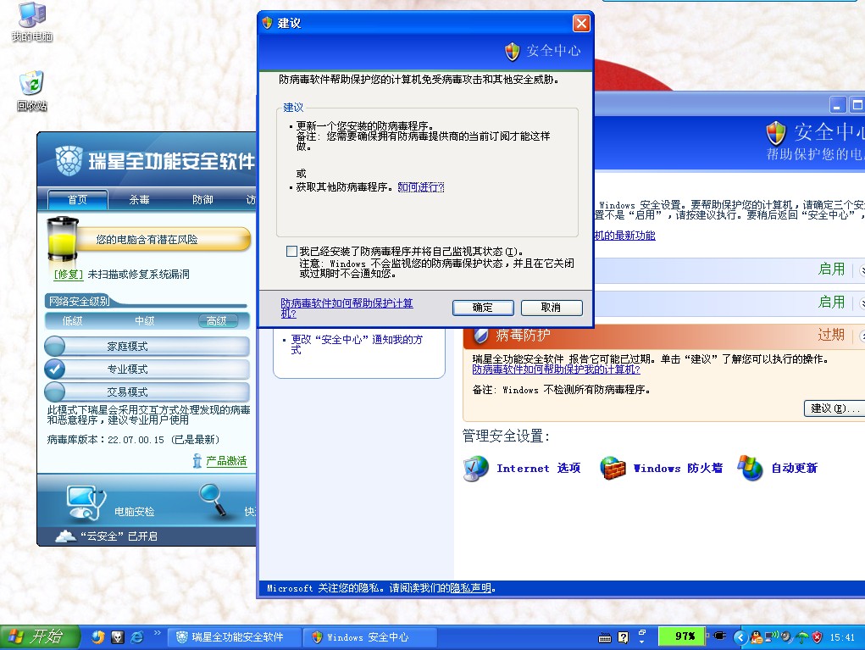Image resolution: width=865 pixels, height=650 pixels.
Task: Switch to 杀毒 tab in Rising
Action: coord(139,199)
